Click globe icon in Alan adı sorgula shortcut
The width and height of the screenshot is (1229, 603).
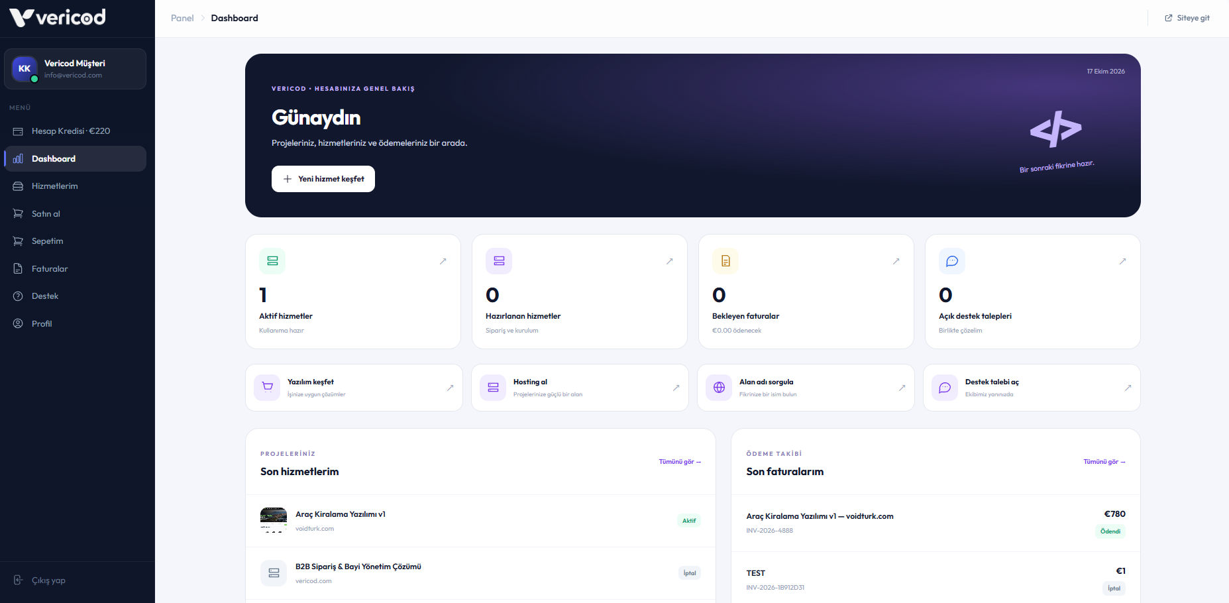[x=719, y=388]
